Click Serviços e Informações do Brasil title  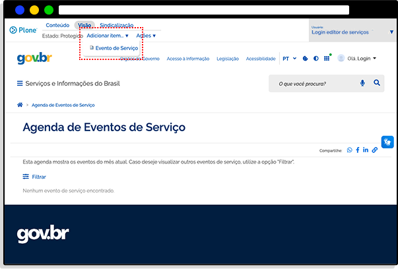[73, 84]
